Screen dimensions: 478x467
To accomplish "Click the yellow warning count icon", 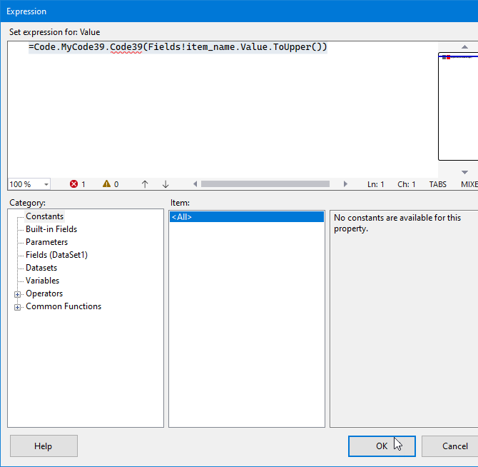I will coord(106,184).
